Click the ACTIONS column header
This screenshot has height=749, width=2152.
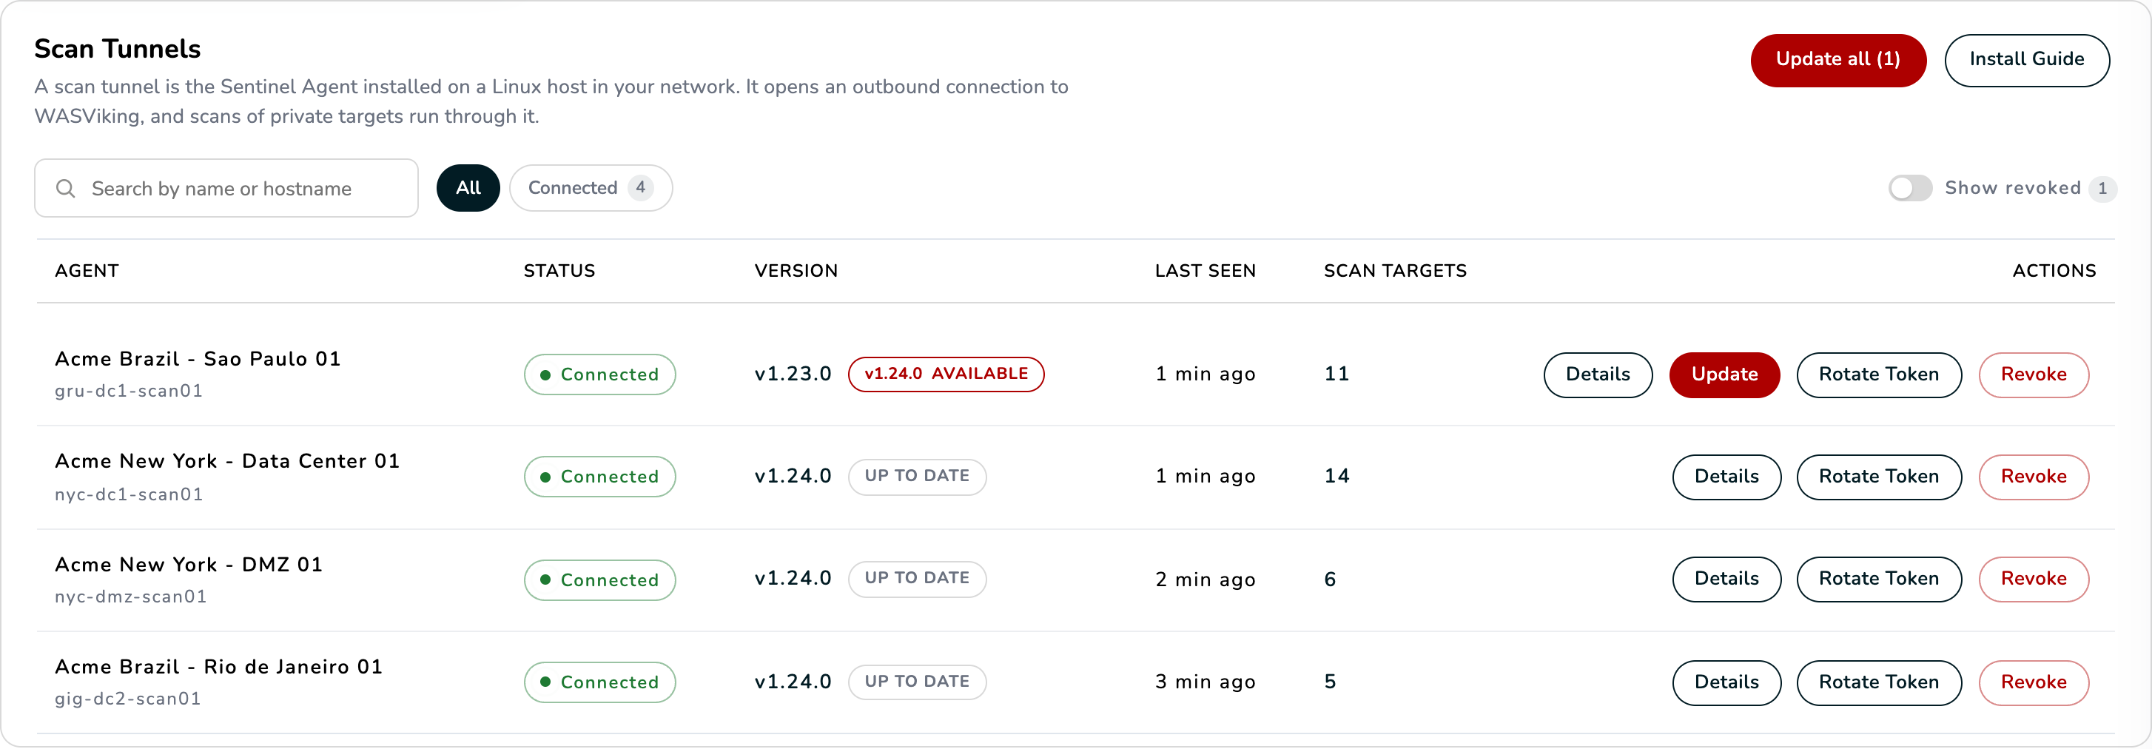click(x=2054, y=271)
